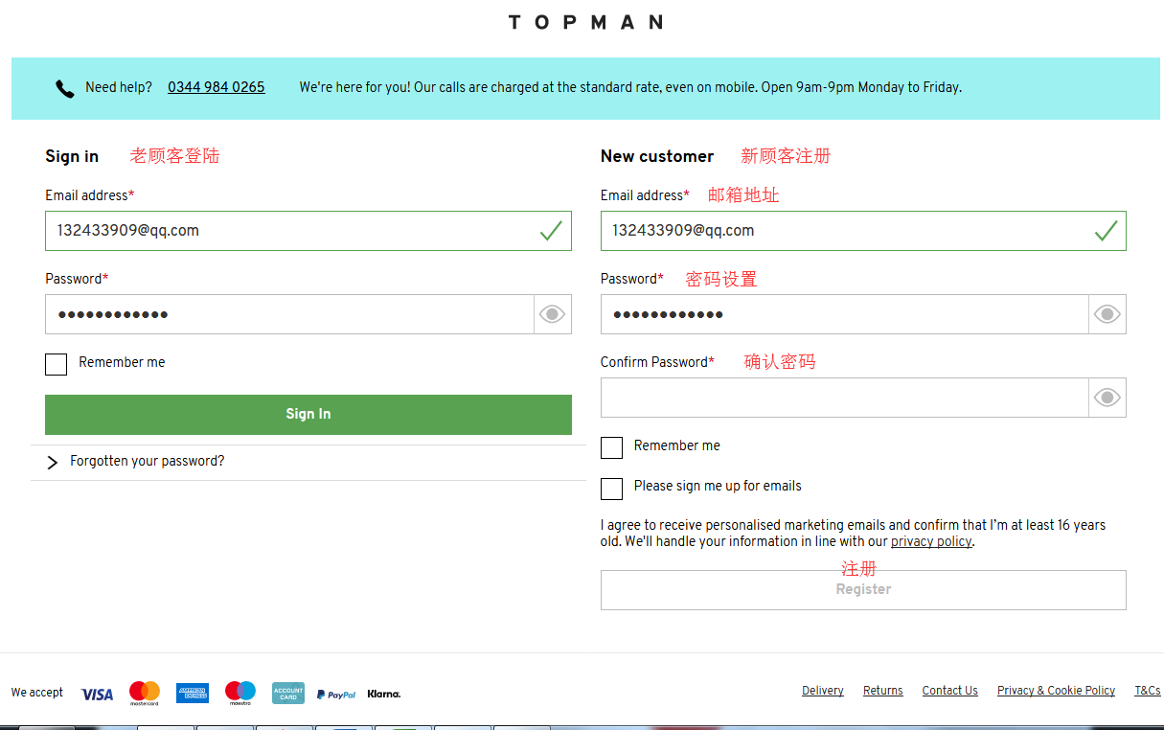Screen dimensions: 1164x730
Task: Reveal Confirm Password using eye icon
Action: click(1107, 398)
